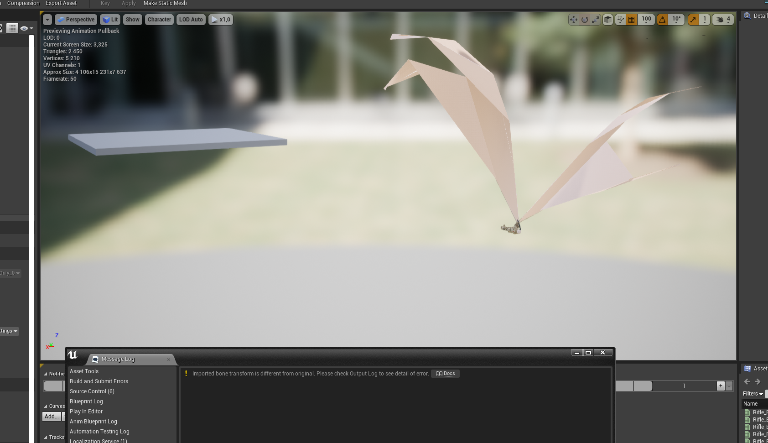The height and width of the screenshot is (443, 768).
Task: Switch to the Scale tool
Action: 594,19
